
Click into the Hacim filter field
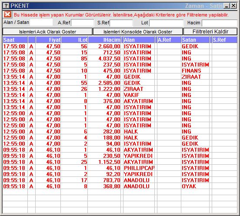coord(220,23)
